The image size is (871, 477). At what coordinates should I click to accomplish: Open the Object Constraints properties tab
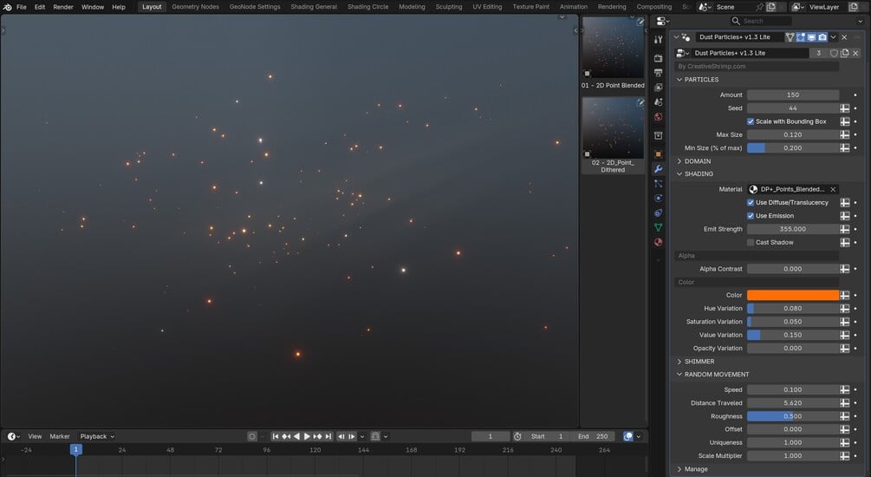[659, 212]
